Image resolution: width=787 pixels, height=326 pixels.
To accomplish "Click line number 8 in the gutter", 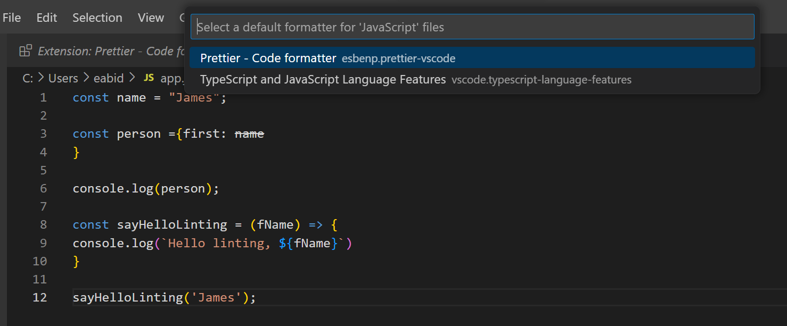I will (x=43, y=225).
